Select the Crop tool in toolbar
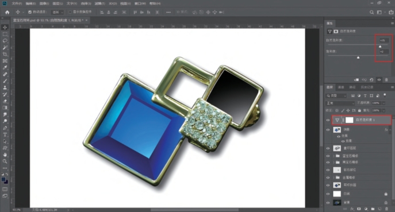 pos(5,54)
